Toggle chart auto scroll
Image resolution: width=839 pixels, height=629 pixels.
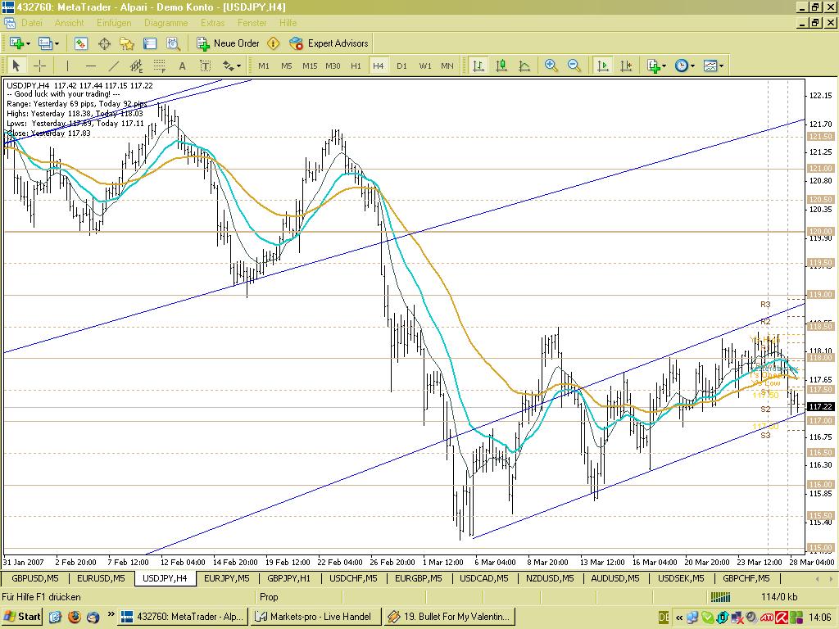tap(603, 66)
